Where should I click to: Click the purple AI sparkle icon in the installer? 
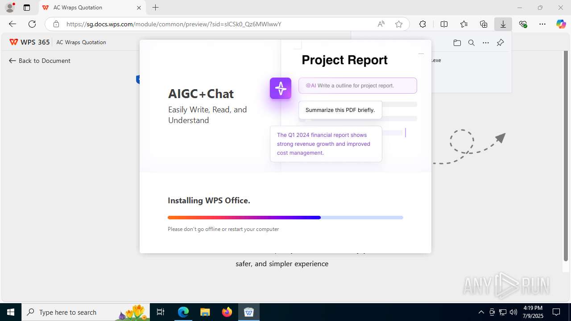[x=281, y=88]
